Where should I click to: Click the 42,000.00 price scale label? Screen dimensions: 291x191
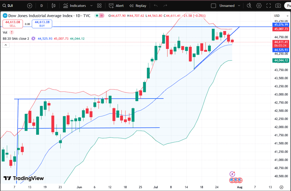(x=281, y=127)
